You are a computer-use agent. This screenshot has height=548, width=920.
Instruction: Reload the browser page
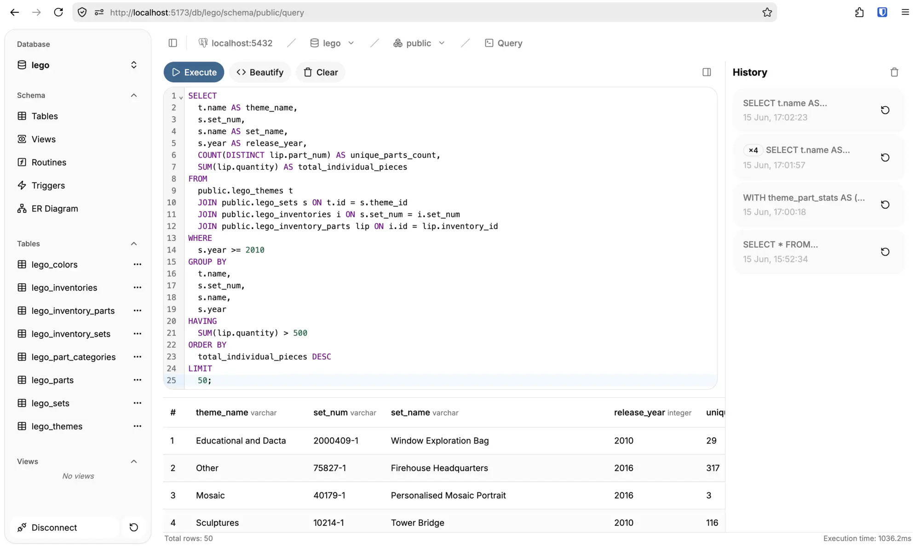(x=58, y=12)
